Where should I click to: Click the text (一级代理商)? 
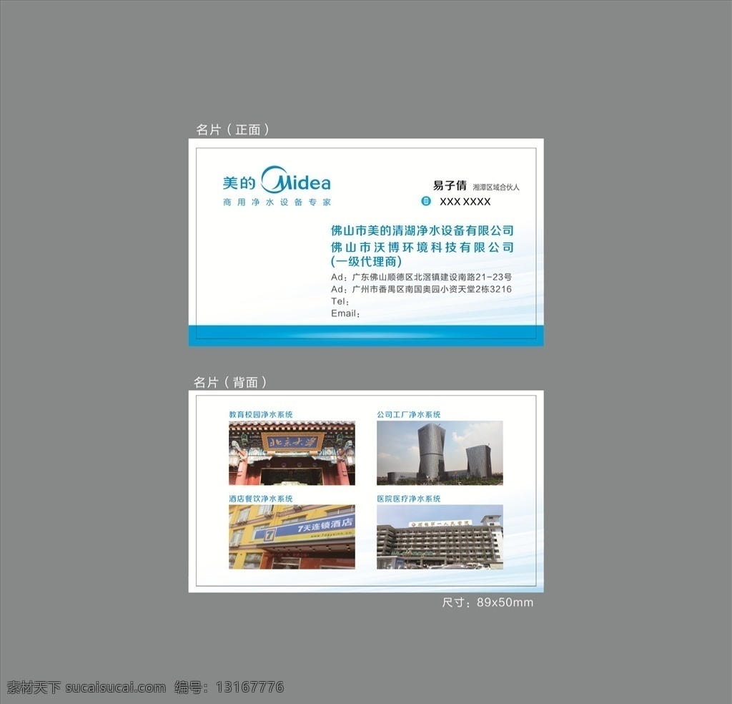tap(367, 262)
